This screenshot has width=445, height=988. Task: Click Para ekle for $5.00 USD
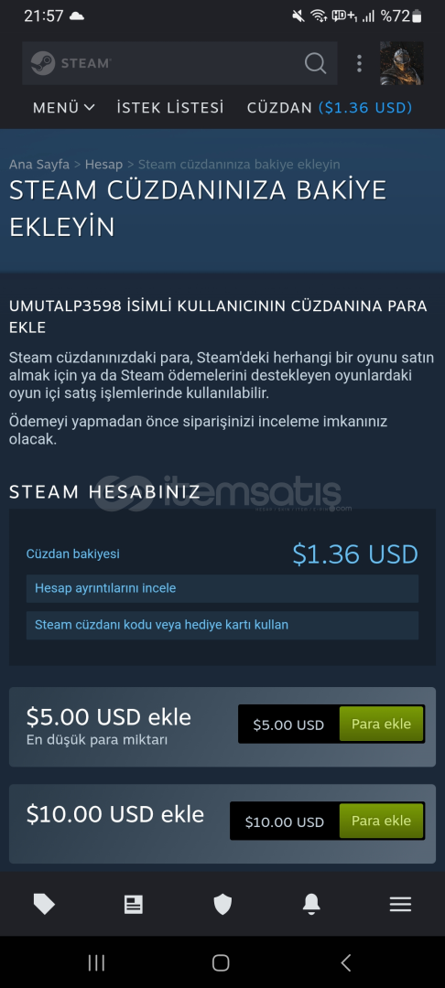coord(381,724)
